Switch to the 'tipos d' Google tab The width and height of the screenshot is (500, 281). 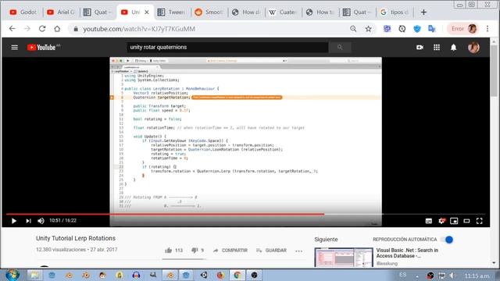click(394, 12)
